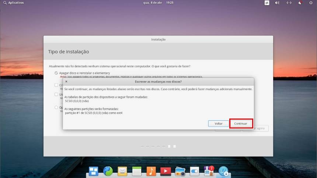This screenshot has height=178, width=317.
Task: Close the disk changes confirmation dialog
Action: (x=66, y=81)
